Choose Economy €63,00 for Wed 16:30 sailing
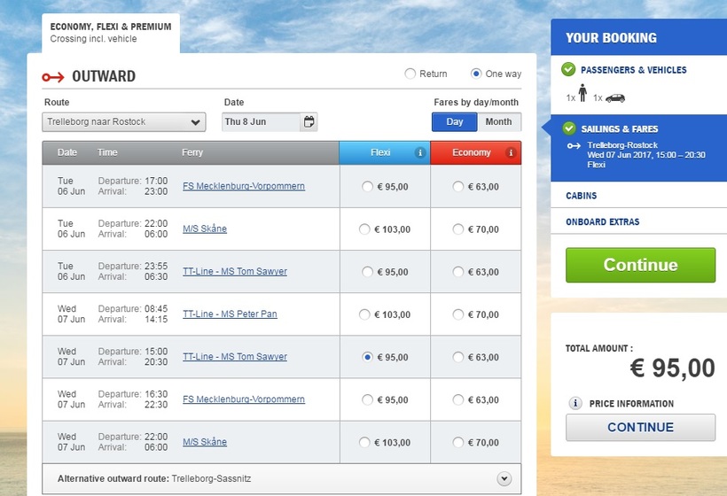 pos(458,399)
